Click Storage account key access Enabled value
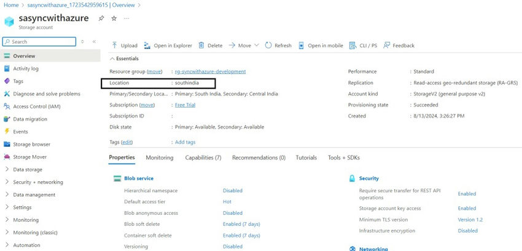The height and width of the screenshot is (251, 522). pos(467,208)
